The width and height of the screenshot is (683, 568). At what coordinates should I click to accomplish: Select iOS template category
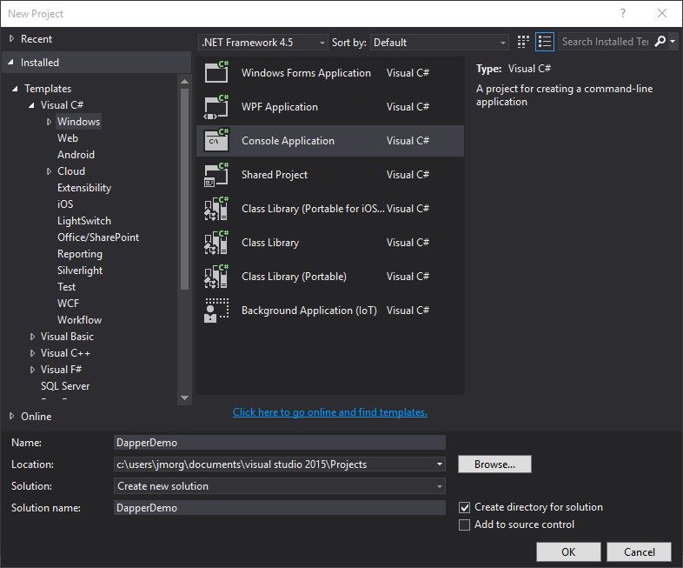[65, 204]
